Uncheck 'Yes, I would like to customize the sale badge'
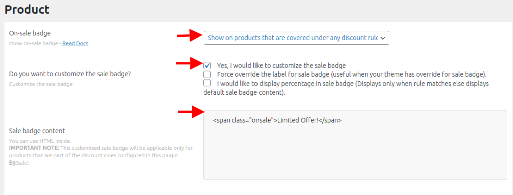 tap(207, 65)
